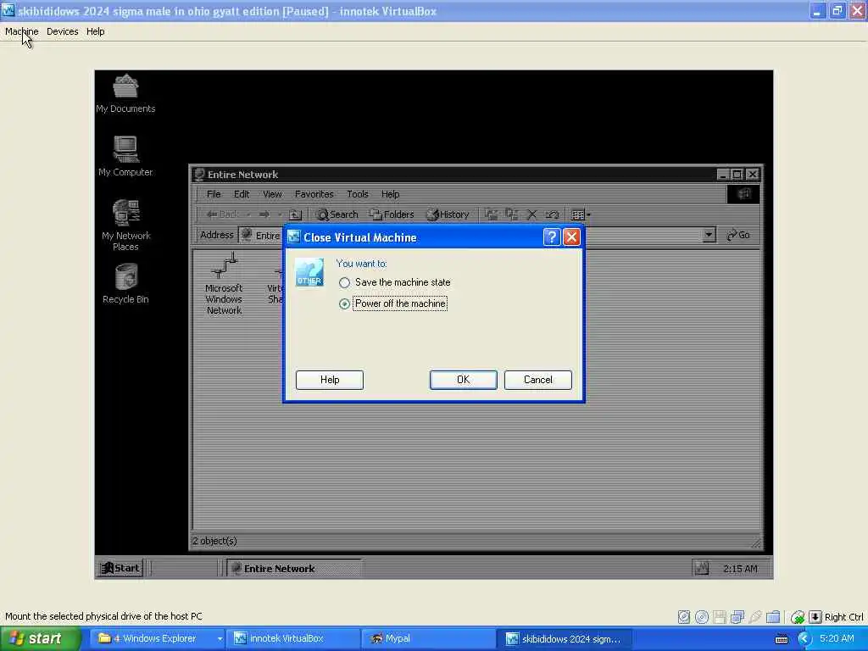This screenshot has height=651, width=868.
Task: Click the My Network Places desktop icon
Action: pyautogui.click(x=125, y=225)
